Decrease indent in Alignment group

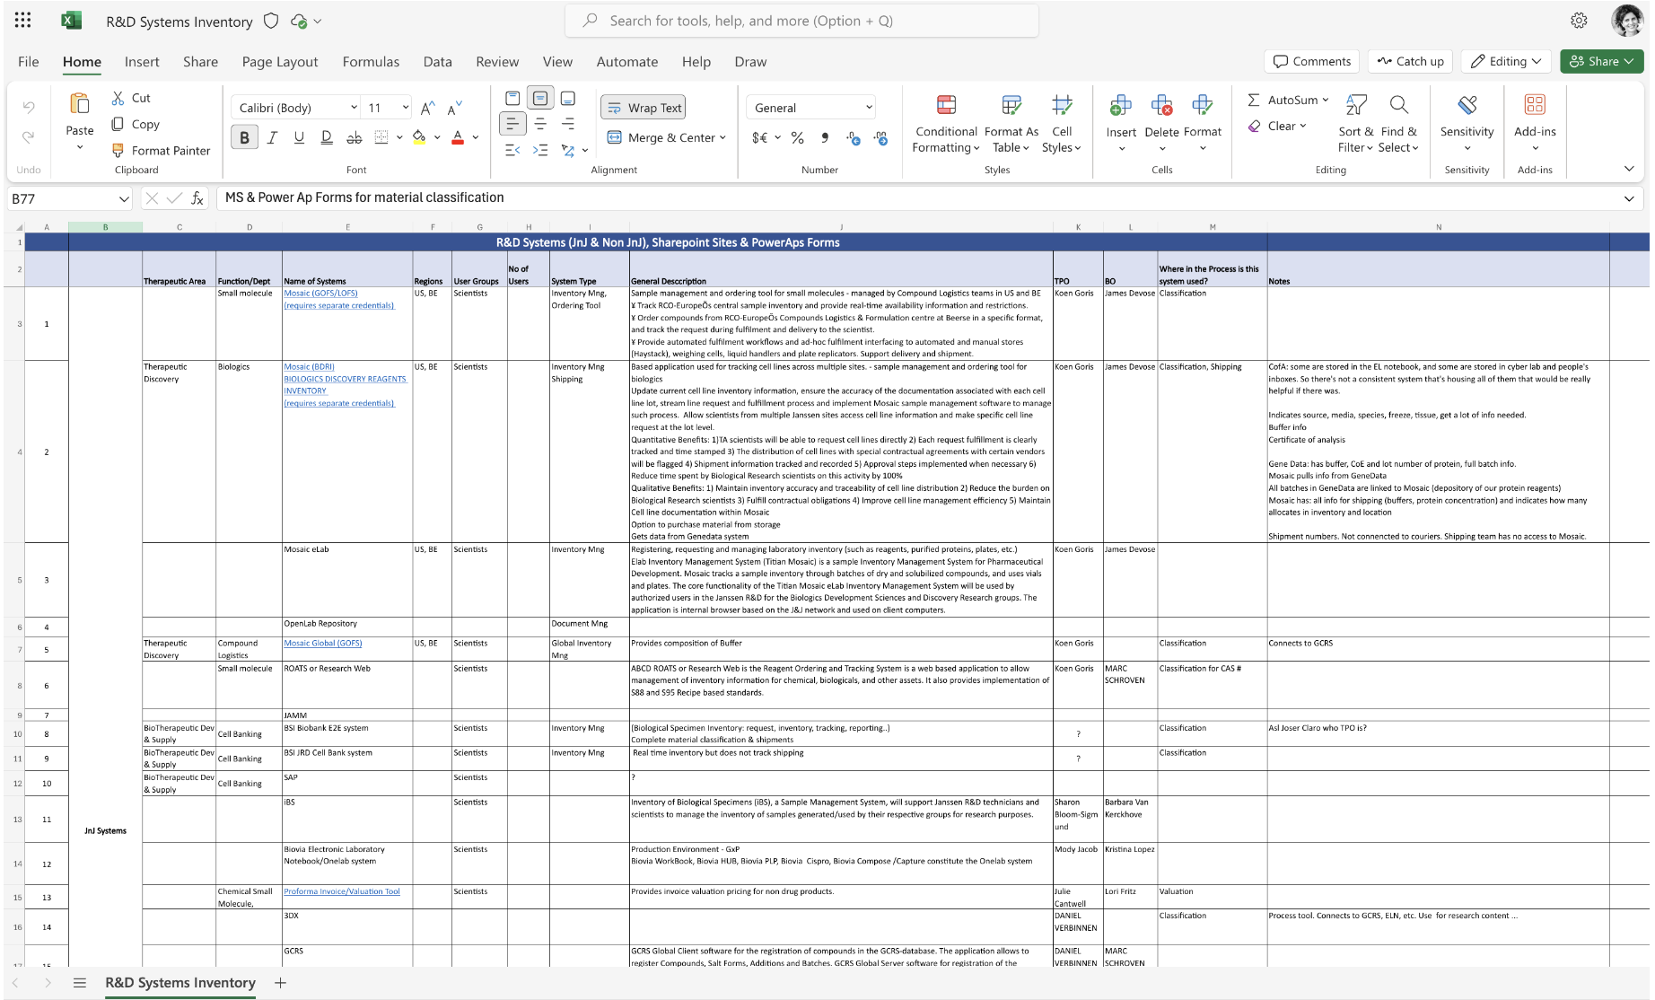coord(512,150)
